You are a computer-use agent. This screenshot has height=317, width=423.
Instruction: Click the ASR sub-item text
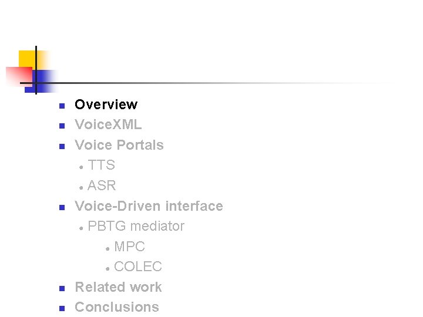102,186
